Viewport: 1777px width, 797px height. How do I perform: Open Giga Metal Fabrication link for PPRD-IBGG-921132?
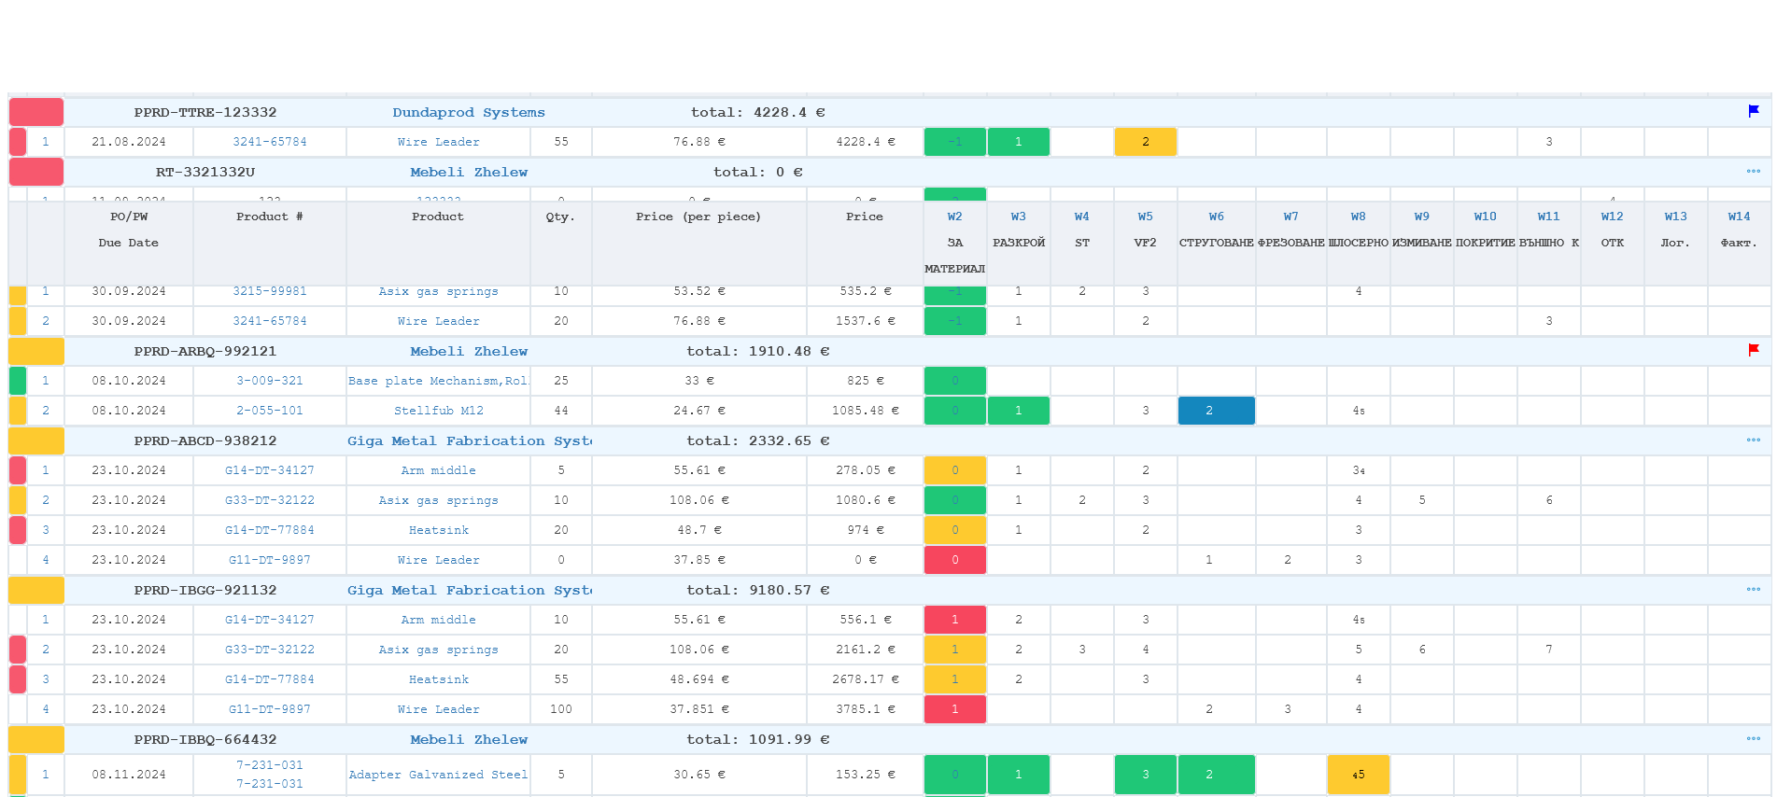tap(470, 590)
